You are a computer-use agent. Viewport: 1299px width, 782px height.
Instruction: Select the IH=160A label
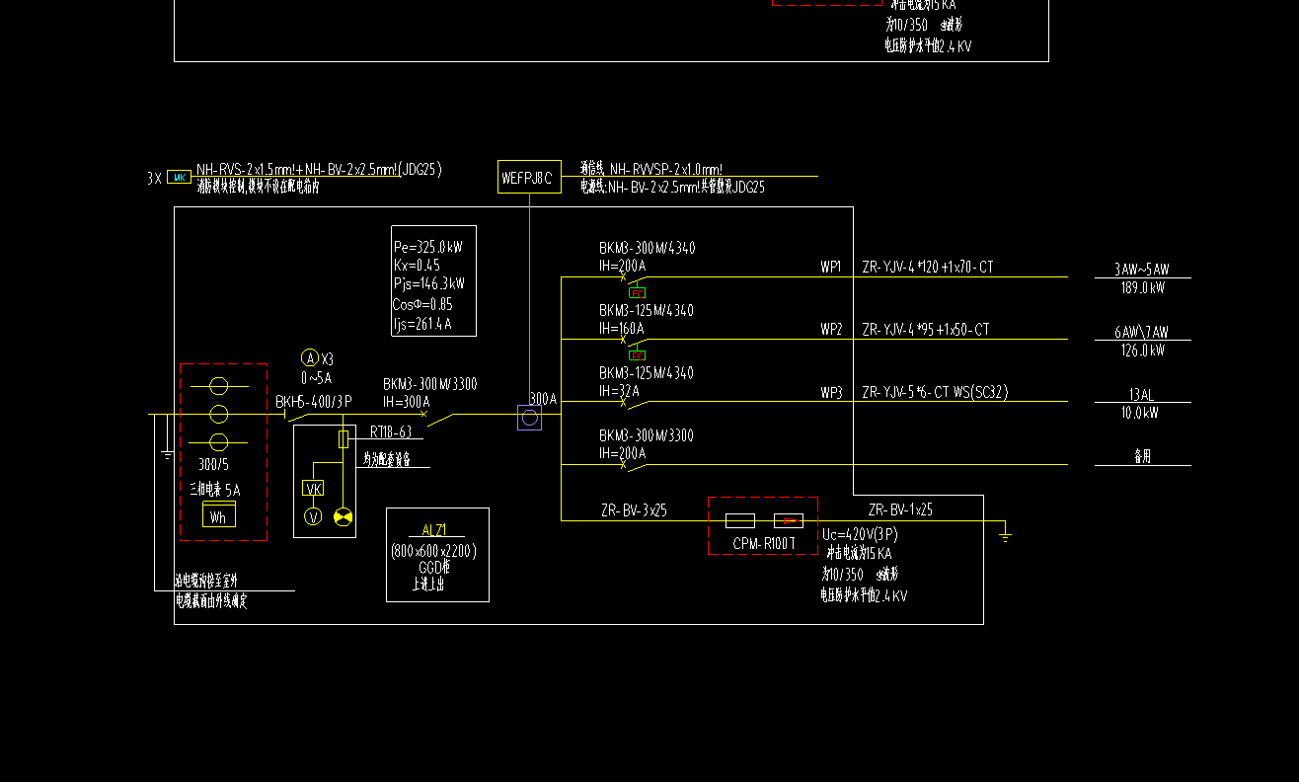622,328
